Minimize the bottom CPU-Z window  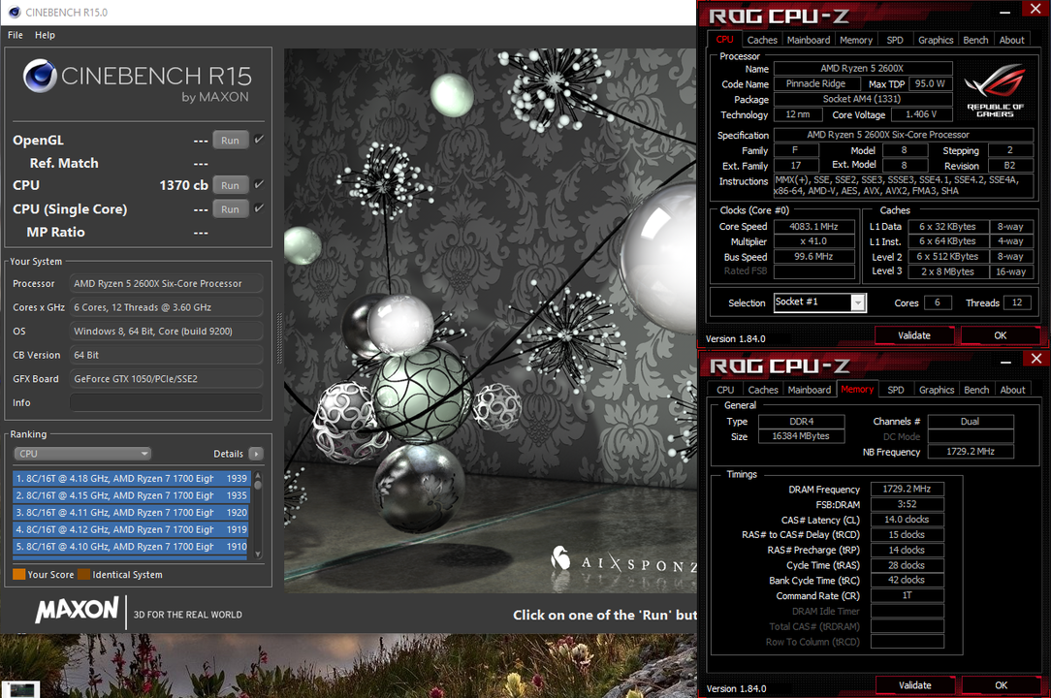click(1005, 362)
